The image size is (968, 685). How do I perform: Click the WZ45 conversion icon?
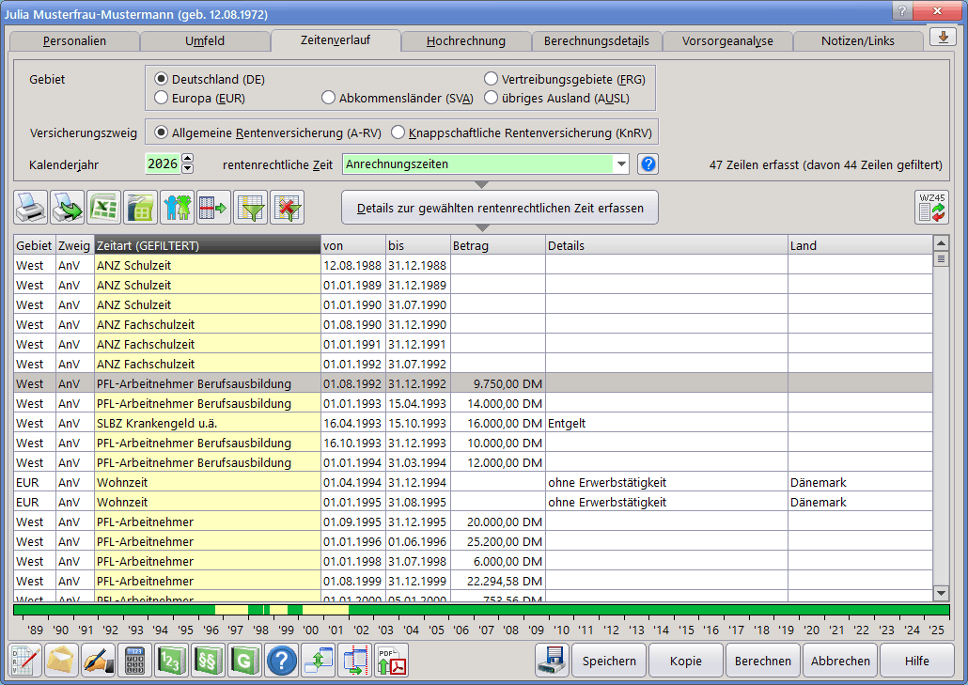[x=931, y=208]
